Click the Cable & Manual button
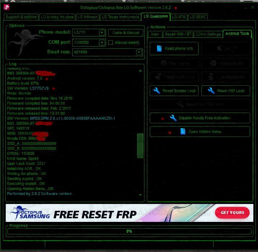 pos(126,33)
